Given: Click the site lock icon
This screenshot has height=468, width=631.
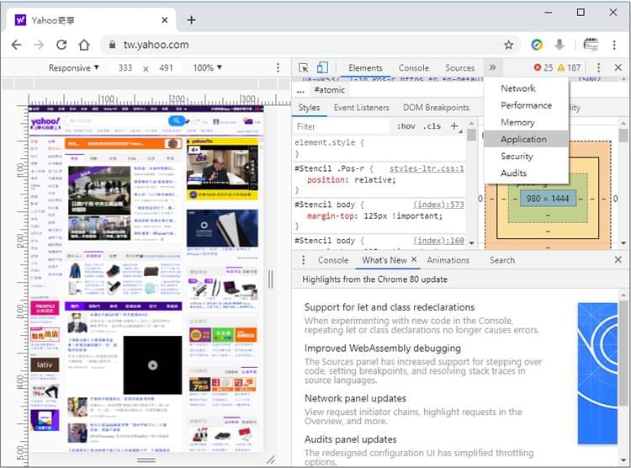Looking at the screenshot, I should 113,45.
